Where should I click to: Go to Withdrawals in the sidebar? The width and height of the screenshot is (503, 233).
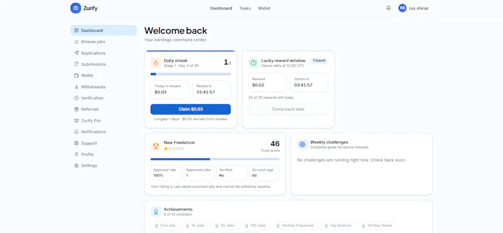click(x=104, y=87)
